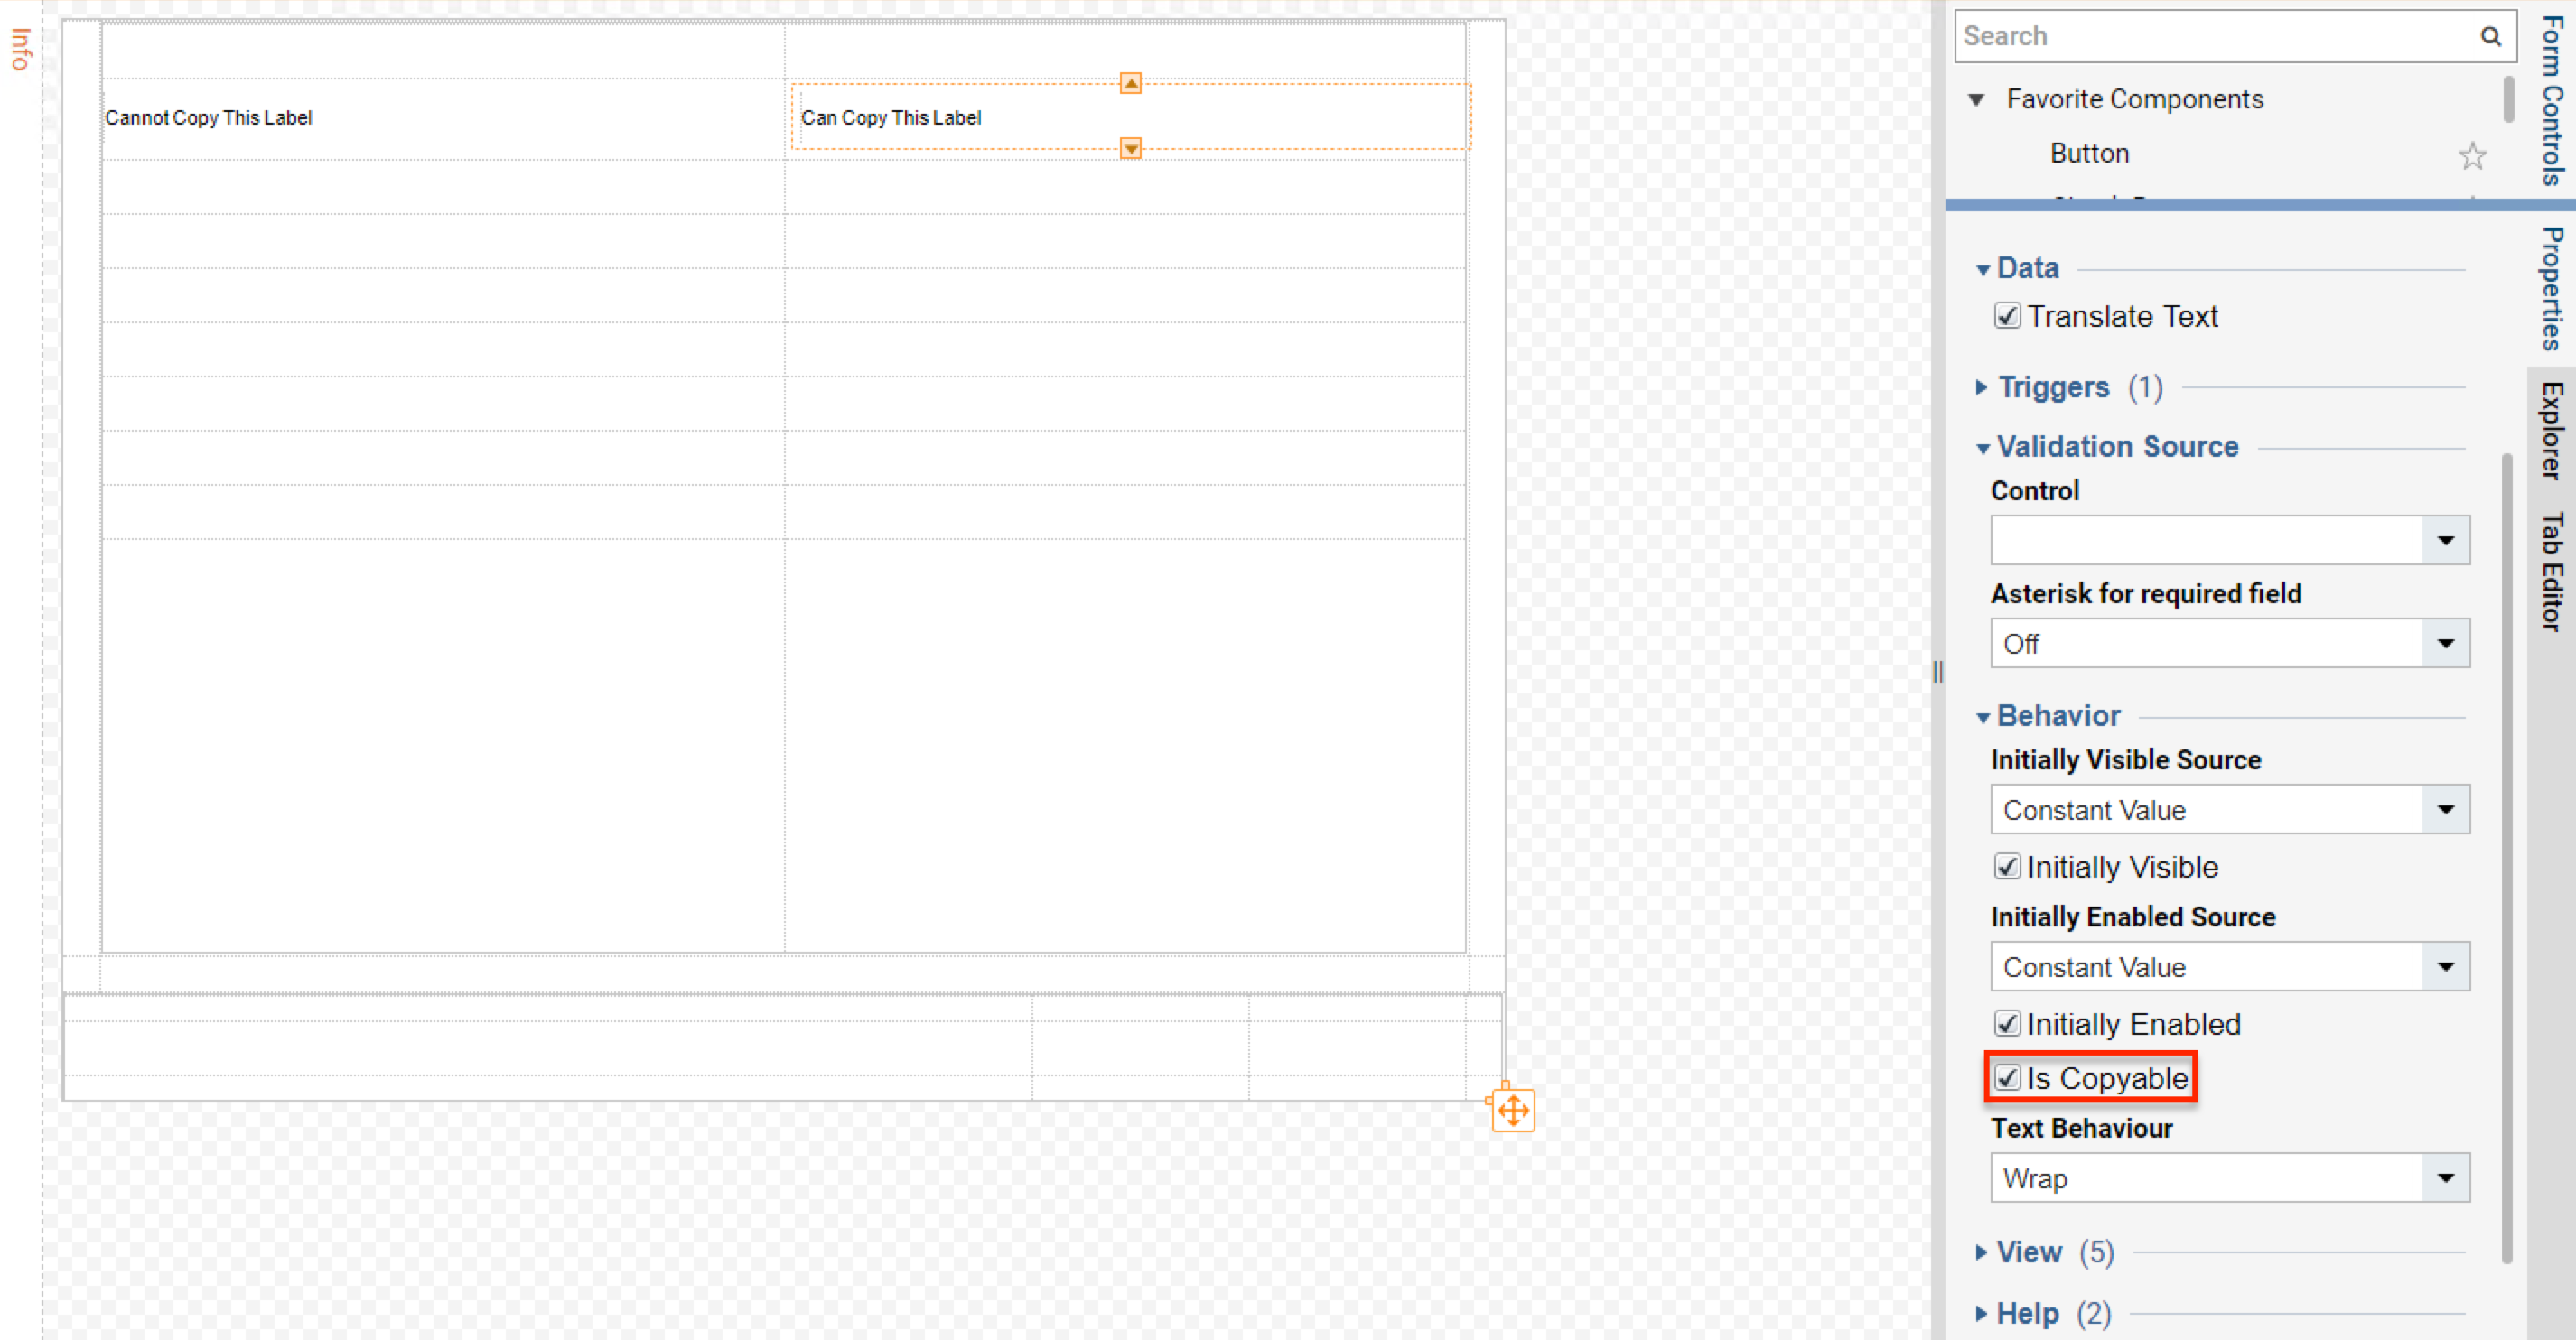Click the search magnifier icon
The image size is (2576, 1340).
[x=2490, y=36]
